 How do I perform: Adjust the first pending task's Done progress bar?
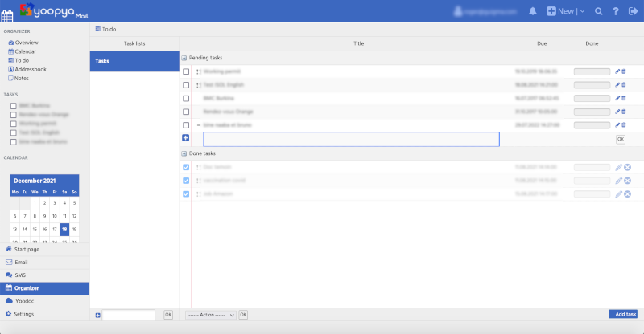pos(592,71)
